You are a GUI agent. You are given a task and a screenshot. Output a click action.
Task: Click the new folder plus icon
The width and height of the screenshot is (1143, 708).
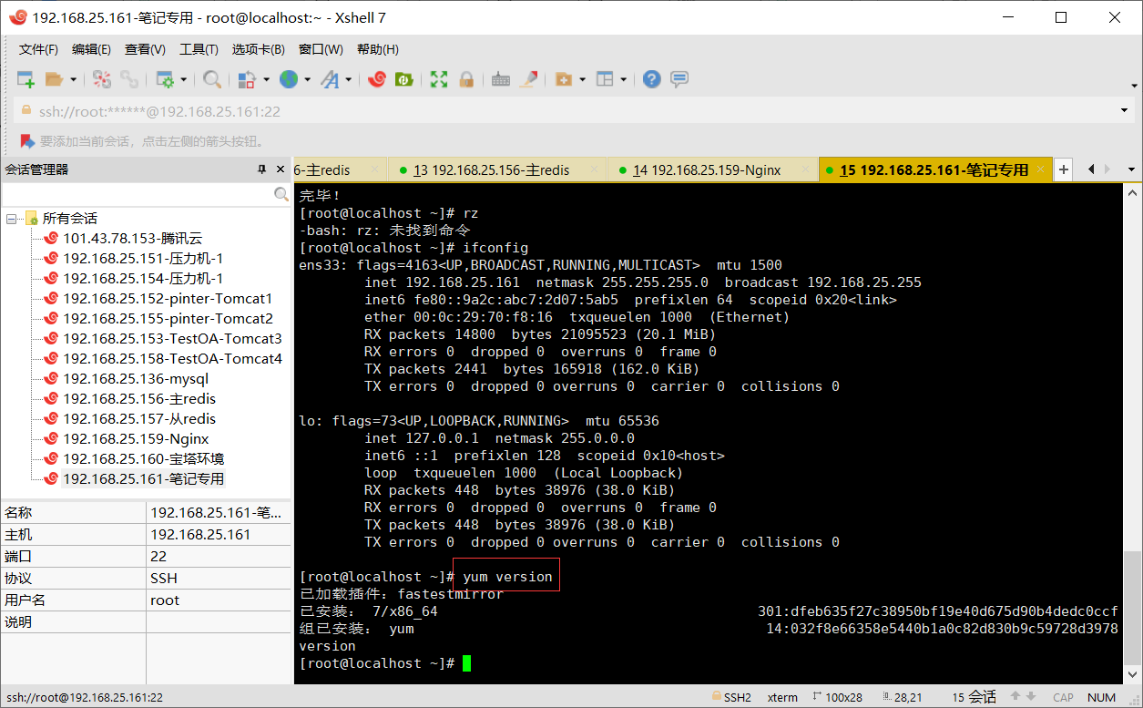[564, 80]
